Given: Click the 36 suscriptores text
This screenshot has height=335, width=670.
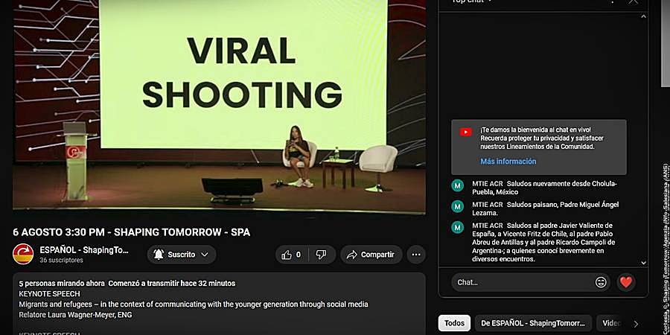Looking at the screenshot, I should pos(62,261).
